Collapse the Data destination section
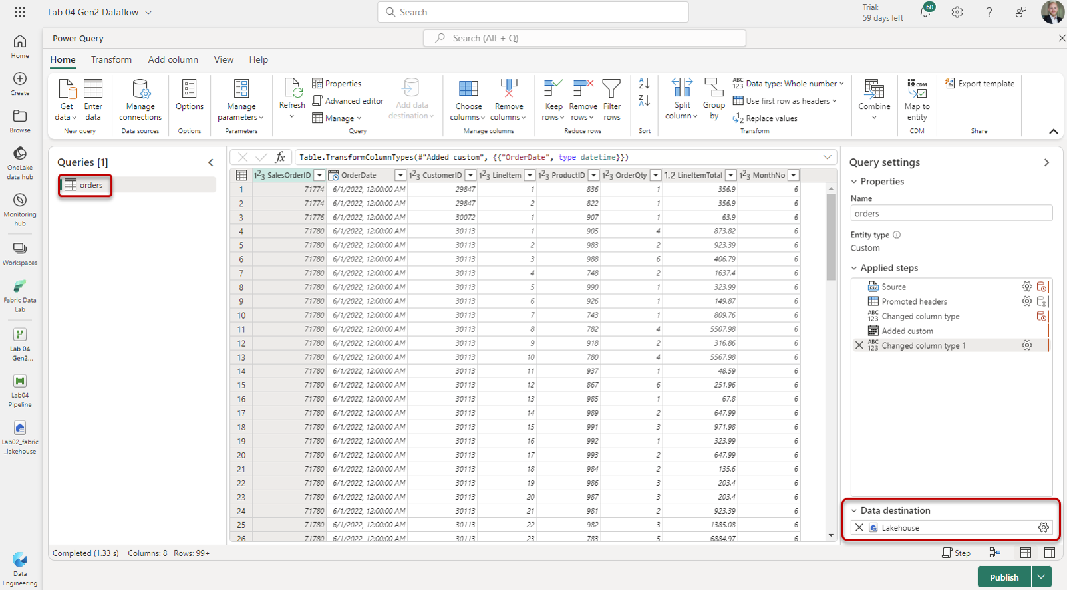 pos(854,511)
